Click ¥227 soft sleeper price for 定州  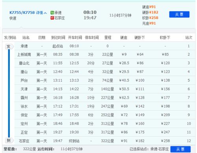coord(165,124)
